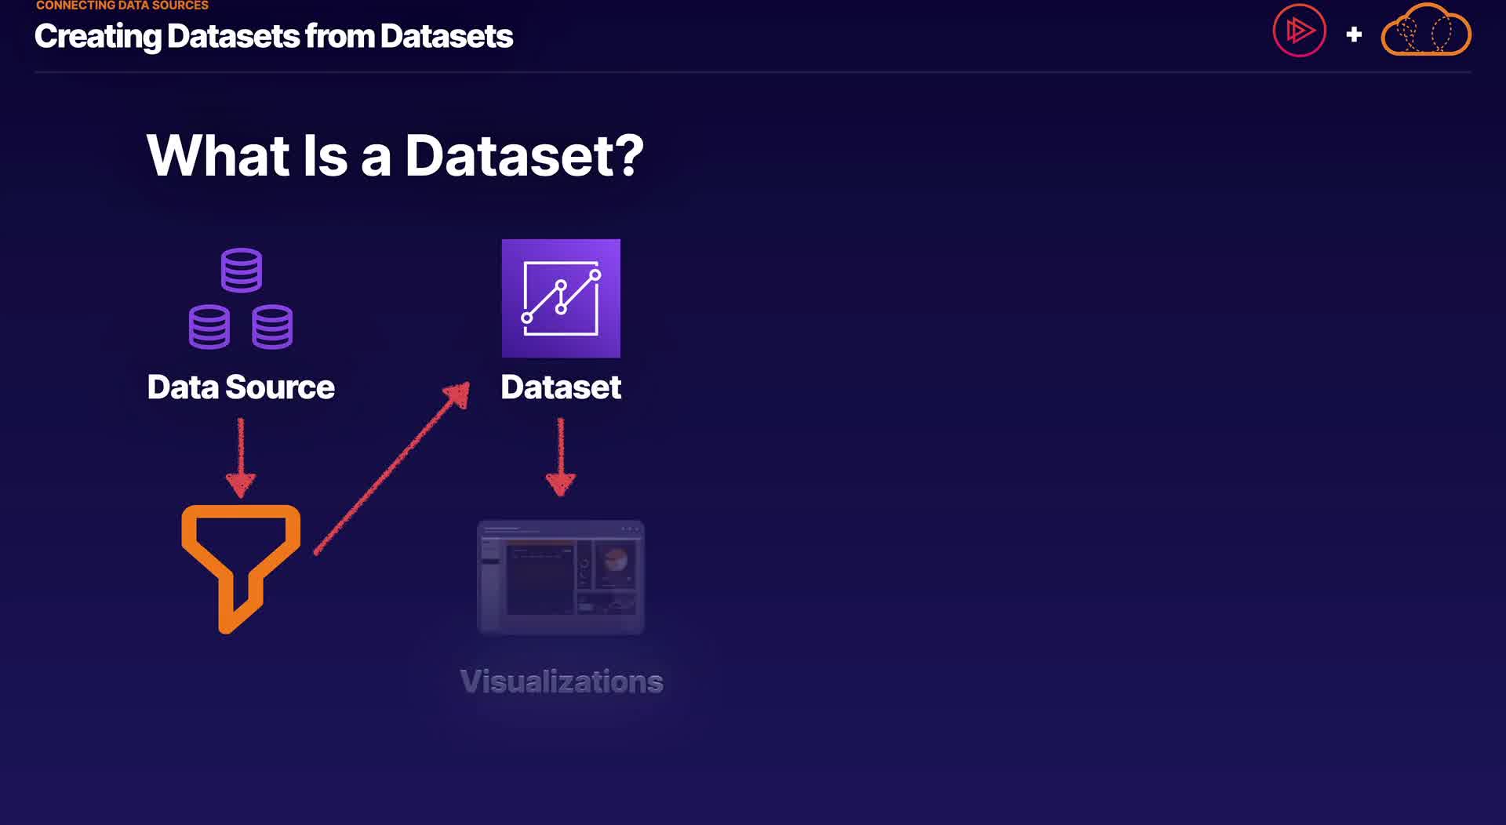Click the purple Dataset chart icon
This screenshot has width=1506, height=825.
561,298
